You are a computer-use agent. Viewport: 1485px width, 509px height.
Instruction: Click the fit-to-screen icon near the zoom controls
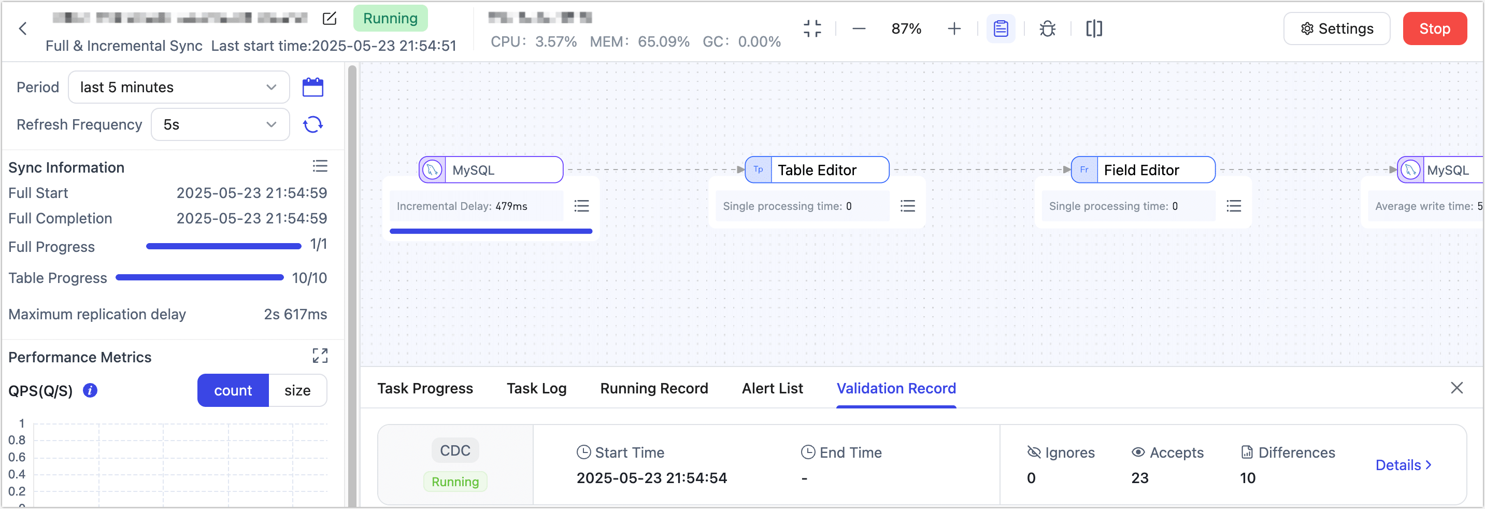coord(812,28)
